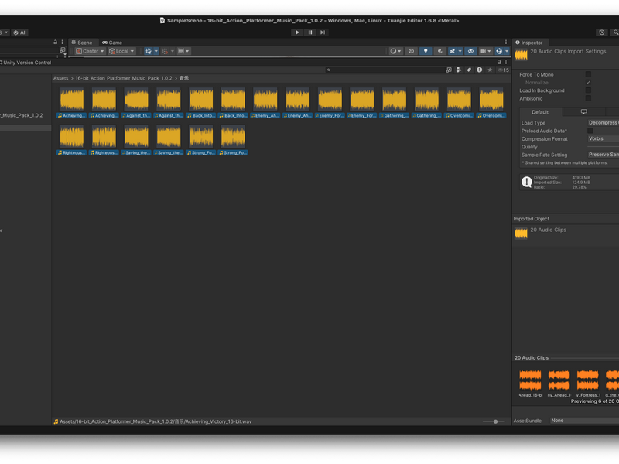
Task: Open the Compression Format Vorbis dropdown
Action: [x=604, y=138]
